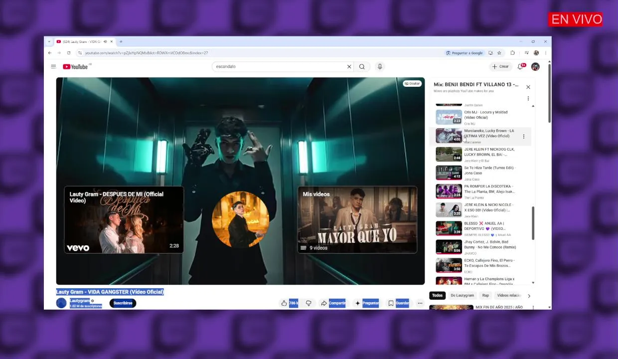Go back using the browser arrow

coord(49,53)
